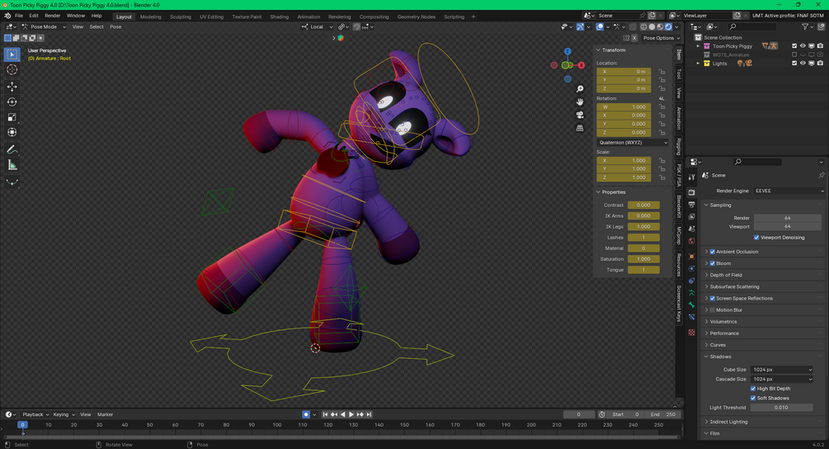Open the Render properties tab icon
Screen dimensions: 829x449
[691, 192]
